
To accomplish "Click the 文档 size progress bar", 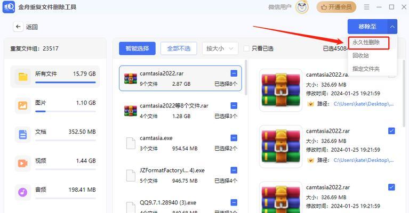I will click(66, 140).
